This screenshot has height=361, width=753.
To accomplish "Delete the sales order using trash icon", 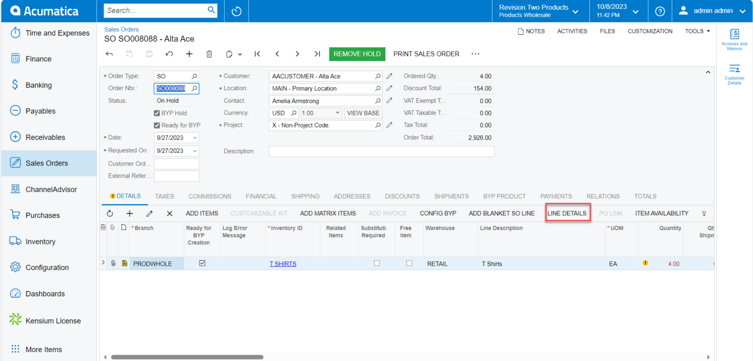I will point(209,54).
